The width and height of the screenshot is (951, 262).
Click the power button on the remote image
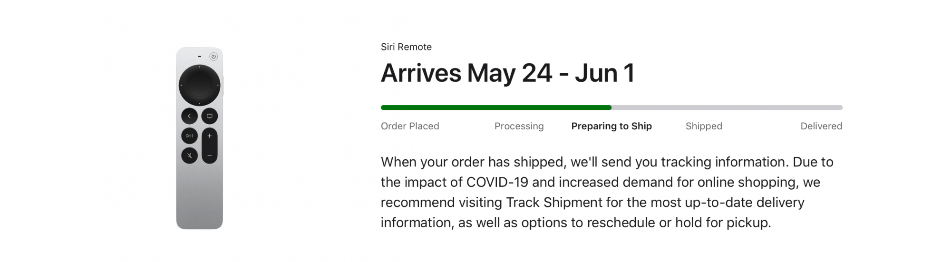point(213,57)
